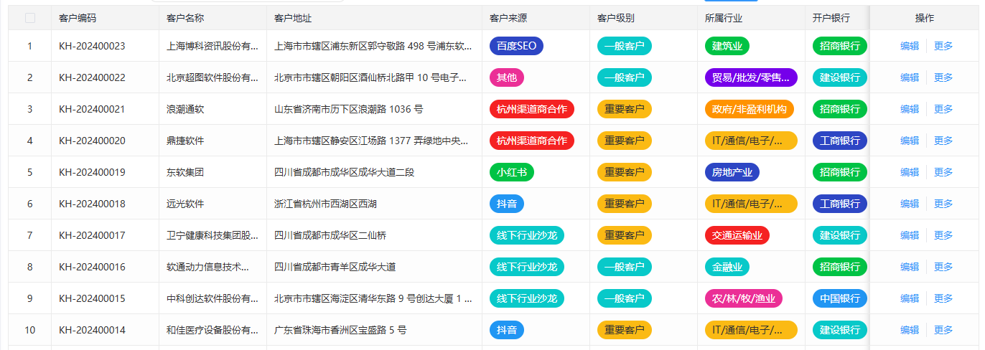Click the green 小红书 tag
The image size is (985, 350).
(511, 172)
